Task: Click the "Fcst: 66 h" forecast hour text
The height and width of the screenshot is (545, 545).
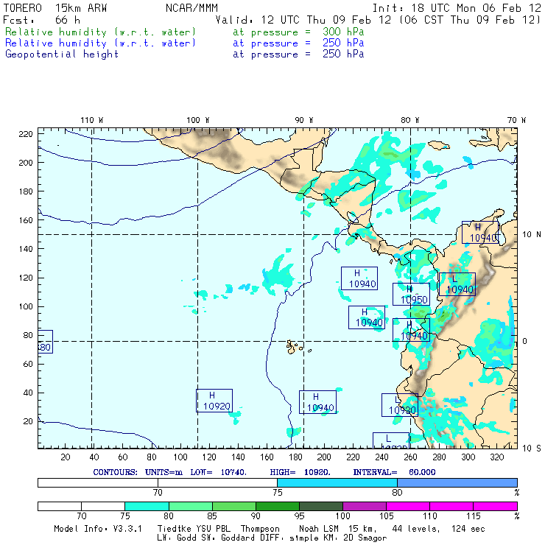Action: (41, 20)
